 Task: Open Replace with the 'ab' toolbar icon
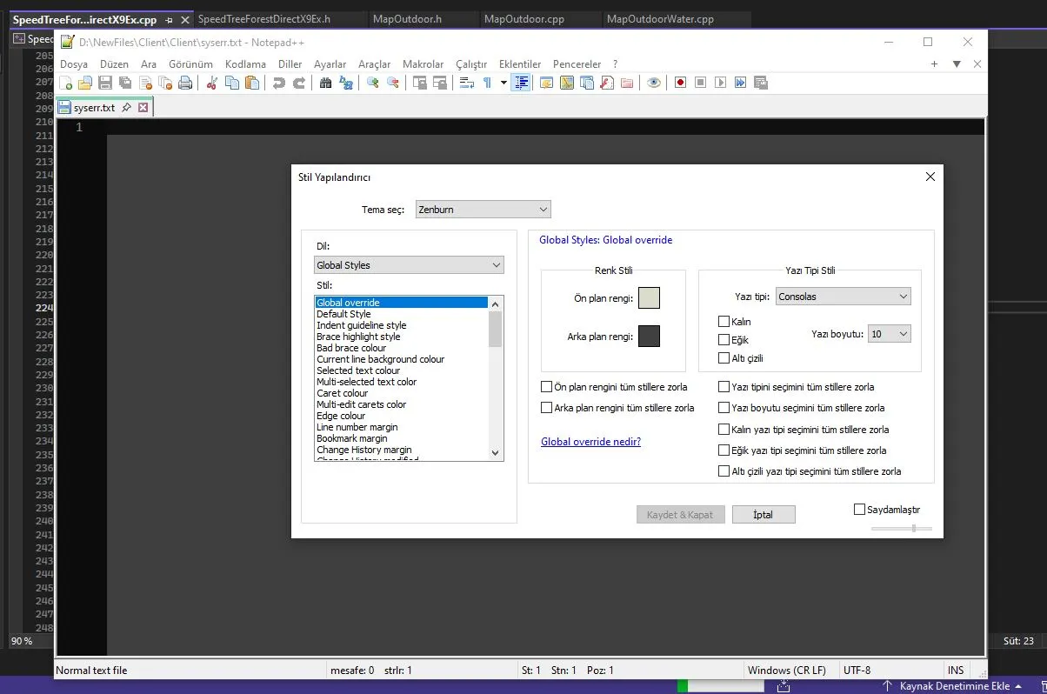coord(345,82)
